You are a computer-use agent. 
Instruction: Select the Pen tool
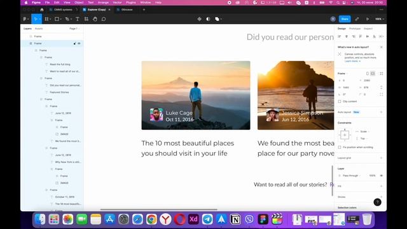pyautogui.click(x=67, y=19)
